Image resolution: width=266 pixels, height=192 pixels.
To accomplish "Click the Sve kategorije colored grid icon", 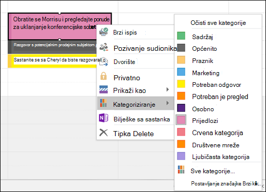I will click(x=181, y=170).
